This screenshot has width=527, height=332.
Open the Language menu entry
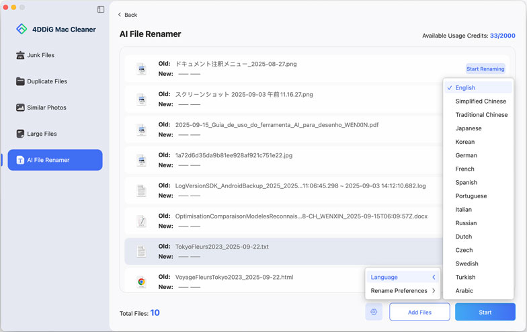(403, 277)
